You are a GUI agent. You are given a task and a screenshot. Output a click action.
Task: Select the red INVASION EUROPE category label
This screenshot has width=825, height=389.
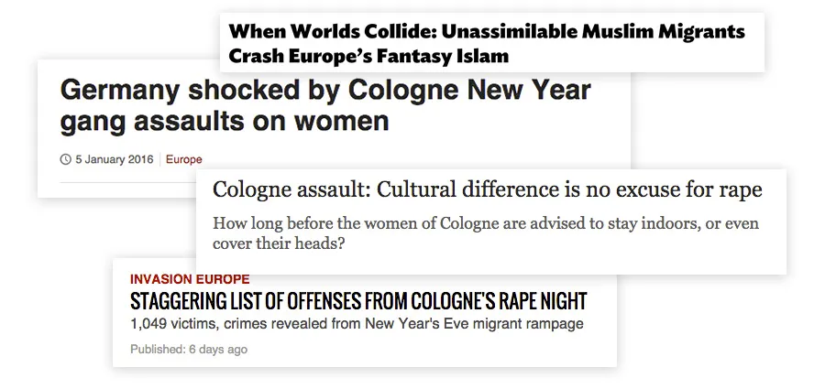click(x=190, y=279)
